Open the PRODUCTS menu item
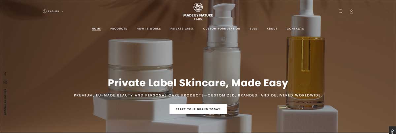396x134 pixels. click(x=119, y=29)
